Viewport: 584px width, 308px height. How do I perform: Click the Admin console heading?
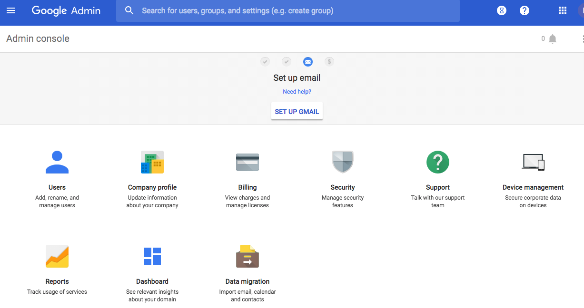[38, 39]
